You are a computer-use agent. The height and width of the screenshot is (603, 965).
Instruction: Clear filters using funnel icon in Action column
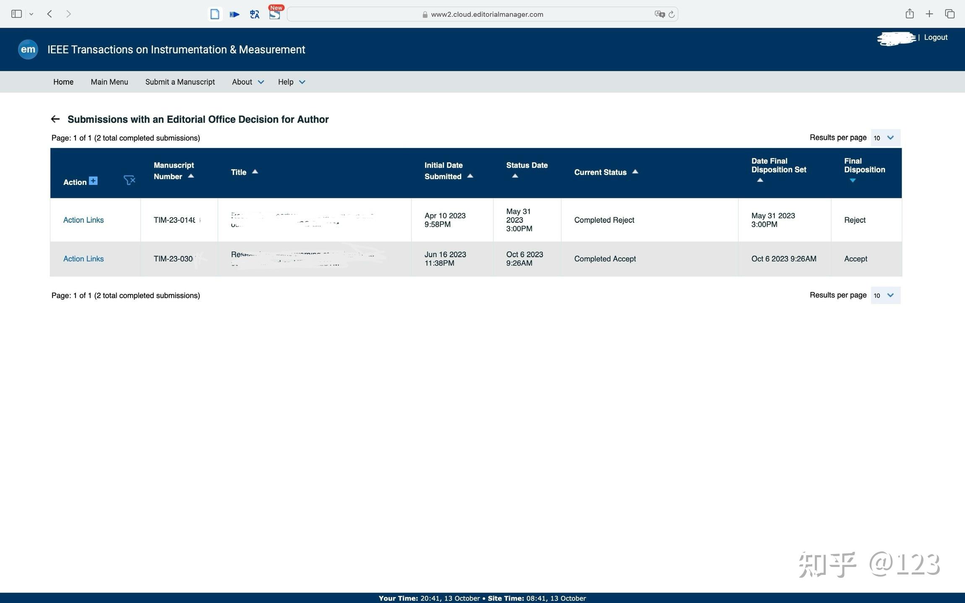tap(129, 180)
